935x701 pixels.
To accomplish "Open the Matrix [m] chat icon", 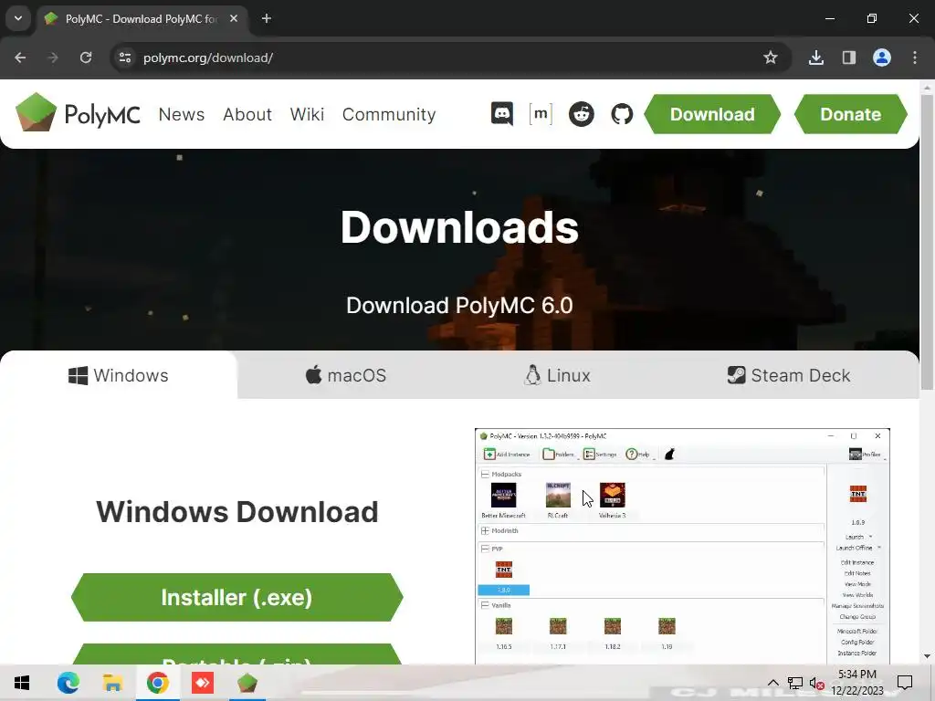I will 541,114.
